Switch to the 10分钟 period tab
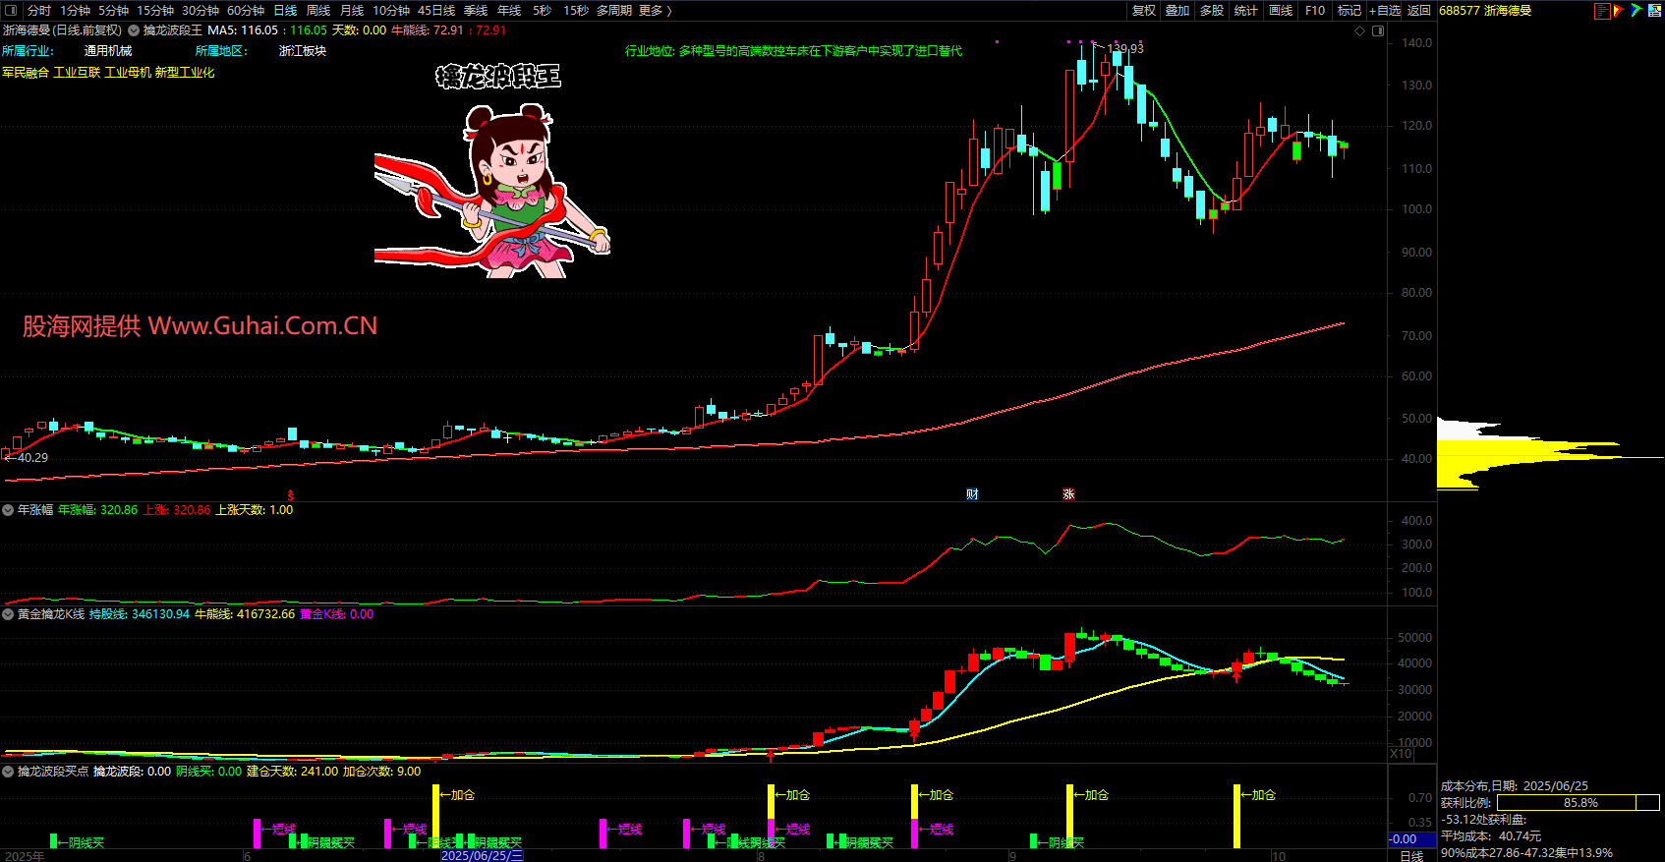Viewport: 1665px width, 862px height. click(391, 11)
